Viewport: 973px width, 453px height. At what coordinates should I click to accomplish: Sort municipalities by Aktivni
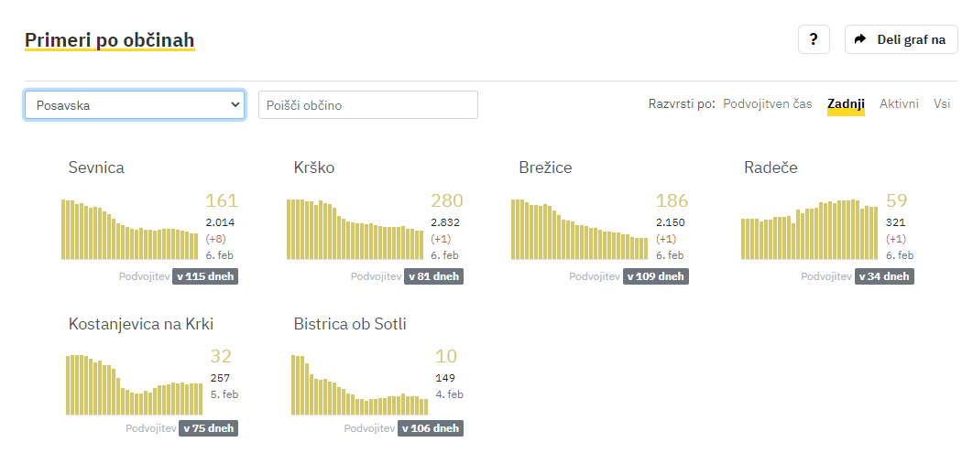click(899, 104)
